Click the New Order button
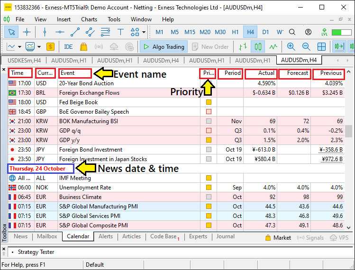 point(210,46)
